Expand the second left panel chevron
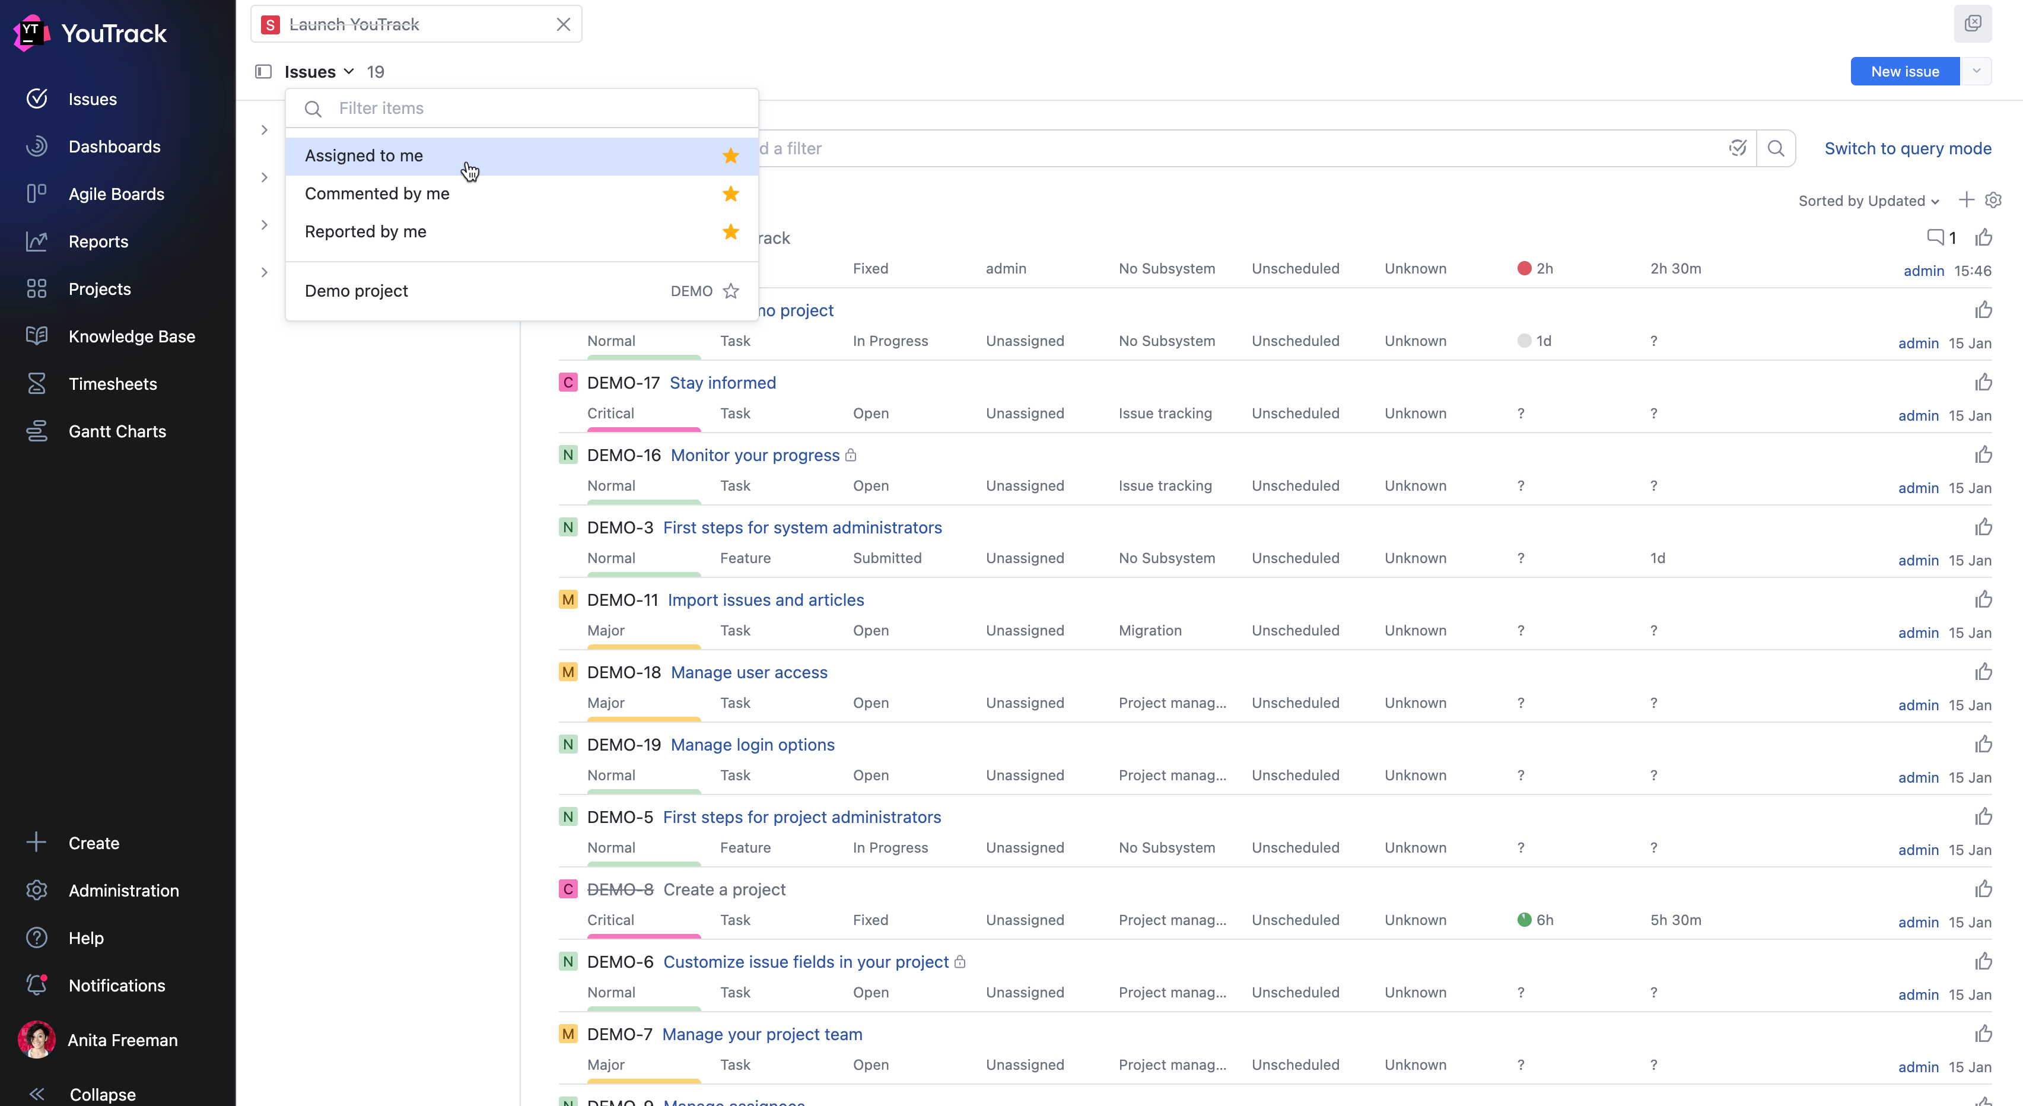 click(x=265, y=177)
